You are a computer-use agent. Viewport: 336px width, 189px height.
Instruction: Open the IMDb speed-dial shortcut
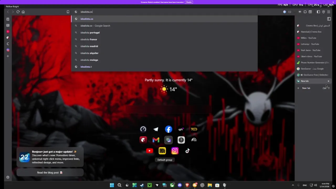click(x=162, y=151)
